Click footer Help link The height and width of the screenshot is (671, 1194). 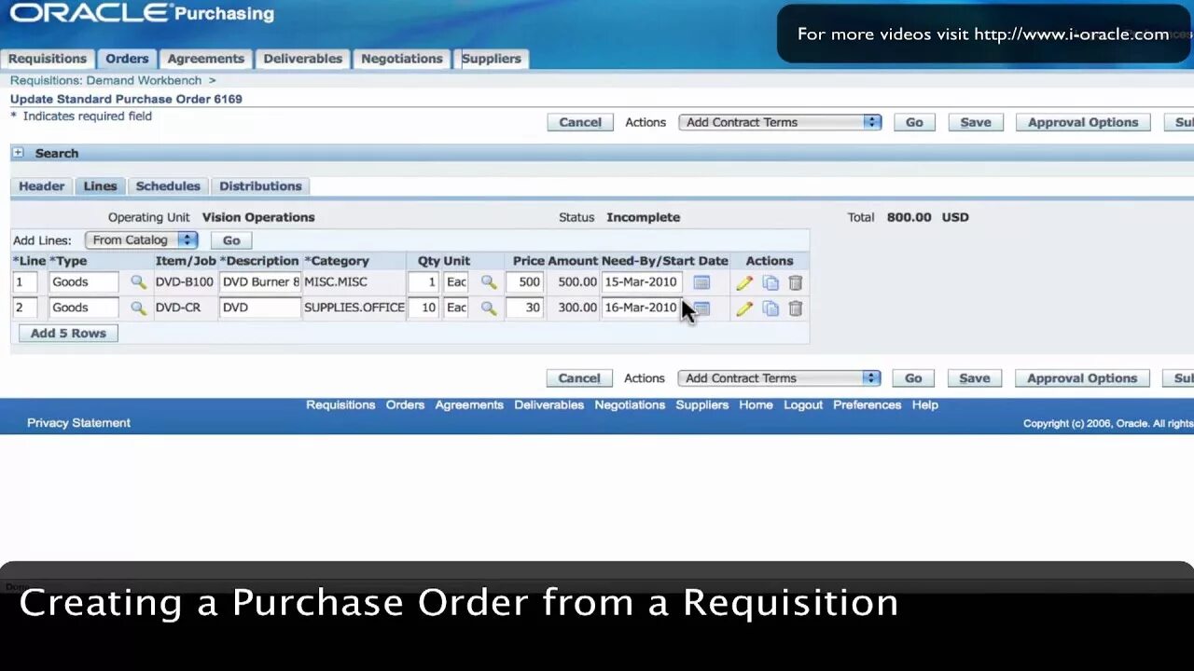(x=925, y=405)
